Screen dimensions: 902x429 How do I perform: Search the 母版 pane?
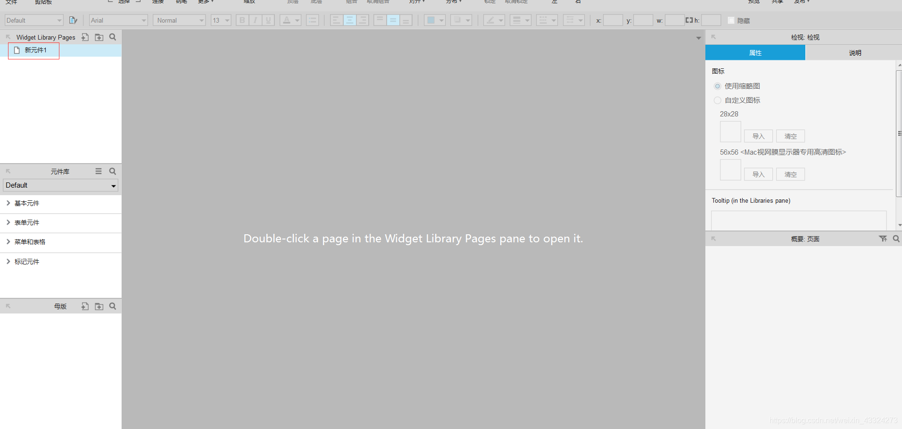click(113, 306)
